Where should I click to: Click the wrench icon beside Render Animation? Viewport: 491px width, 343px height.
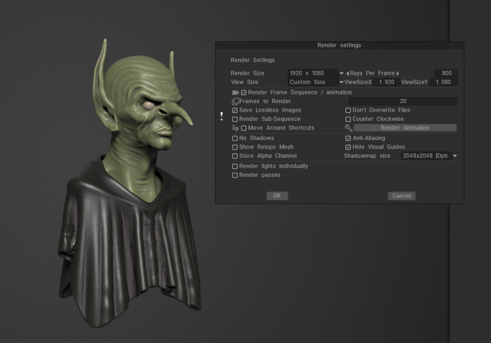[x=349, y=128]
